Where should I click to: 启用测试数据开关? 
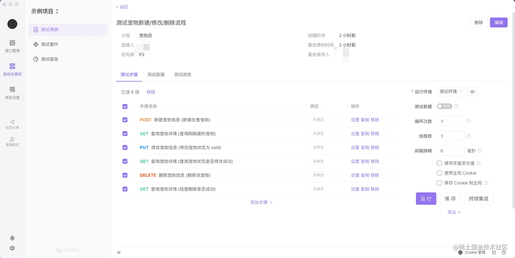pyautogui.click(x=444, y=106)
